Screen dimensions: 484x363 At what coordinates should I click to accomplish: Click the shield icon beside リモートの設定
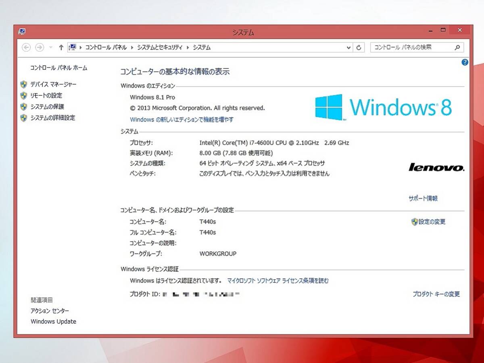click(x=23, y=96)
